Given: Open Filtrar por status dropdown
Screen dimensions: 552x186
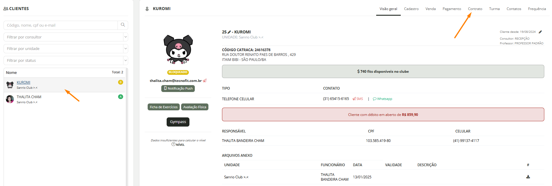Looking at the screenshot, I should [x=66, y=60].
